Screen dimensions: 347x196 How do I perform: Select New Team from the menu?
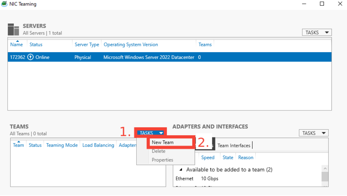point(163,142)
